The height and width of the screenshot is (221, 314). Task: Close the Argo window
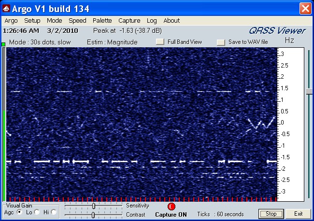click(305, 8)
